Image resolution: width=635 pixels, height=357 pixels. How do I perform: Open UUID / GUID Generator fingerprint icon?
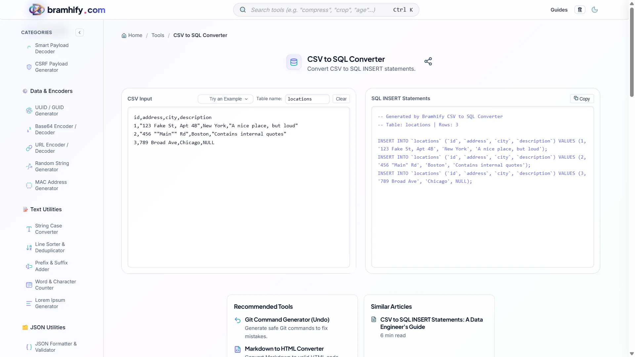pos(29,111)
